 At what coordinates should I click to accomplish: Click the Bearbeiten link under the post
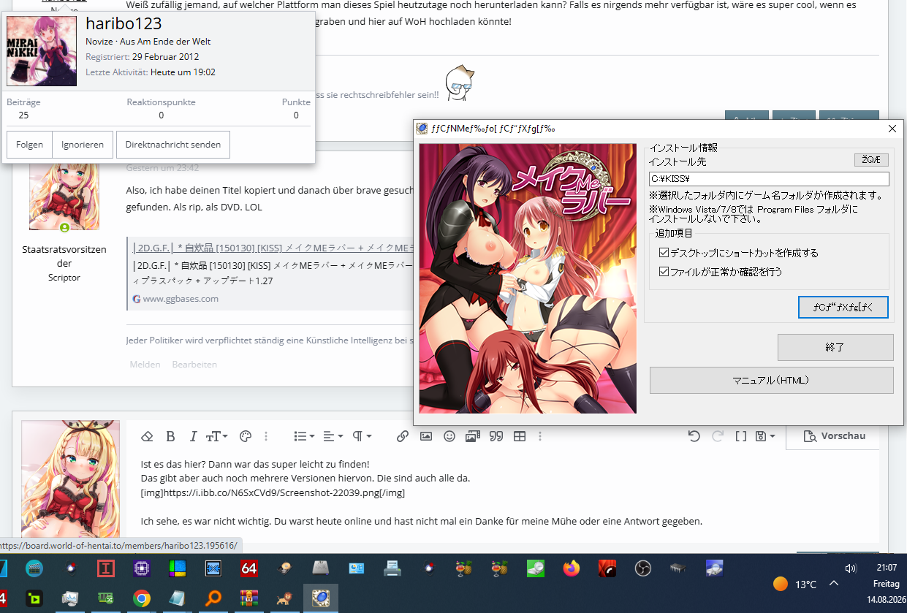tap(194, 364)
